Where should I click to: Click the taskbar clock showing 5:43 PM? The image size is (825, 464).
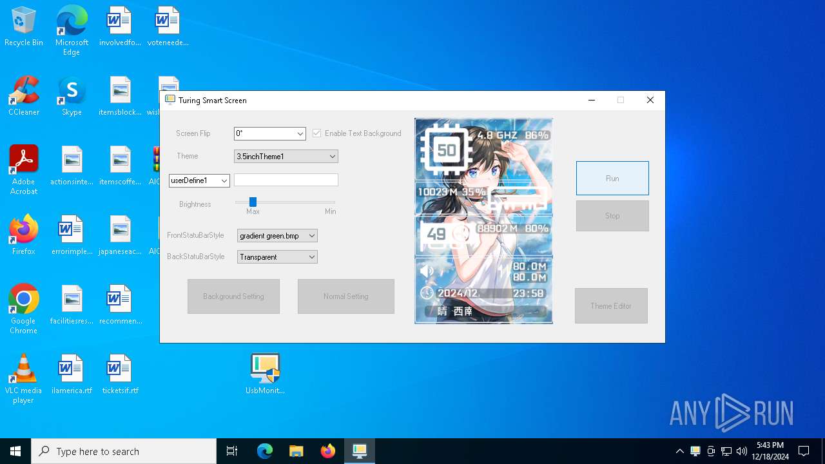pos(770,451)
